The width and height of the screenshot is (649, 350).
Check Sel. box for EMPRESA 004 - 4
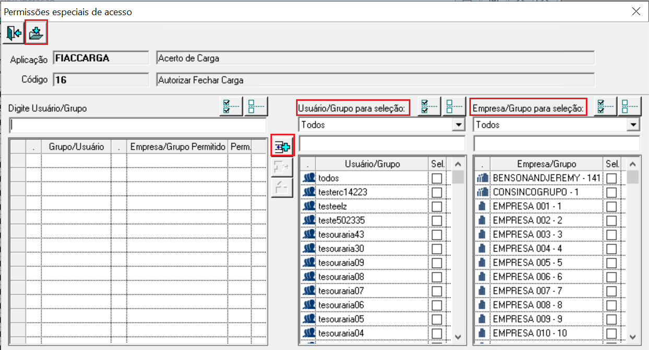611,249
